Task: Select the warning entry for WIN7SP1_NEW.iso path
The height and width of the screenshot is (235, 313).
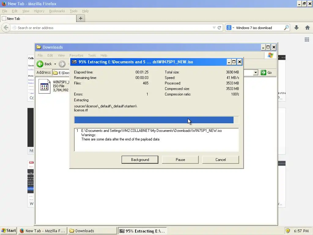Action: point(151,131)
